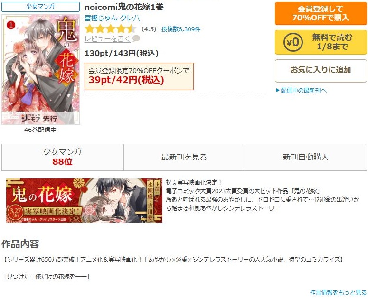The height and width of the screenshot is (299, 368).
Task: Click the star rating icons
Action: (110, 29)
